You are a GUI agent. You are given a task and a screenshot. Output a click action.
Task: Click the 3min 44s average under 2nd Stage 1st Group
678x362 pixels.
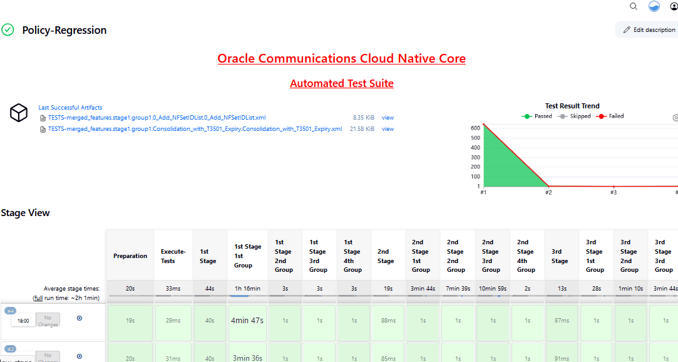tap(423, 289)
